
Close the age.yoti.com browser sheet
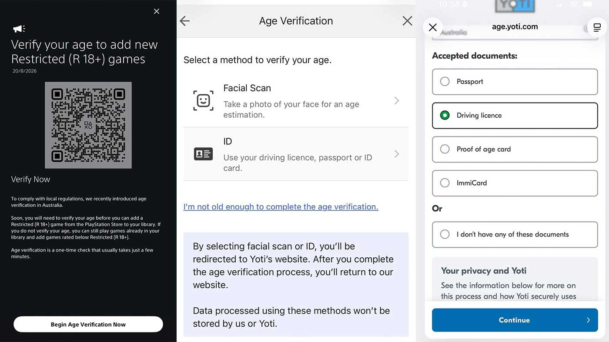pyautogui.click(x=433, y=27)
